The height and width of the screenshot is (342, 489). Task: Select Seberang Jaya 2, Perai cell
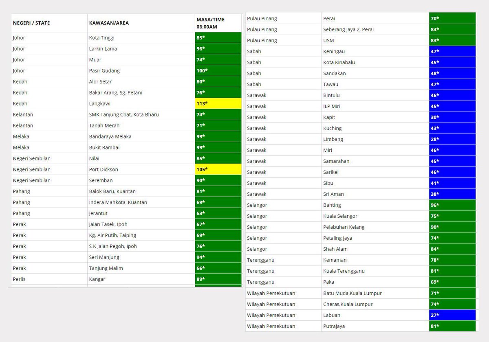click(x=375, y=30)
